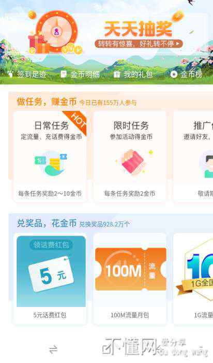Tap the 日常任务 coin stack illustration

pyautogui.click(x=52, y=164)
